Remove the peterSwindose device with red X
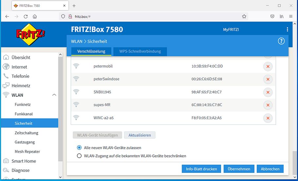The height and width of the screenshot is (181, 298). tap(268, 79)
